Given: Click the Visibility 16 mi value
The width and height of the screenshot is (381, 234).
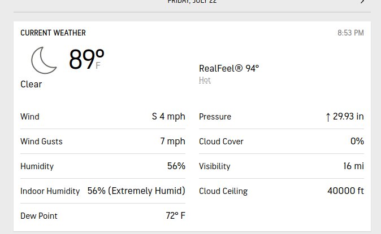Looking at the screenshot, I should (x=353, y=166).
